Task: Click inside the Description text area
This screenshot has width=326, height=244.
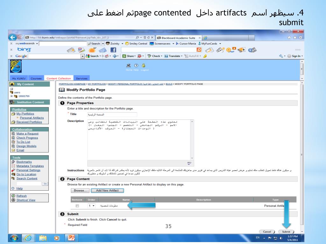Action: coord(139,140)
